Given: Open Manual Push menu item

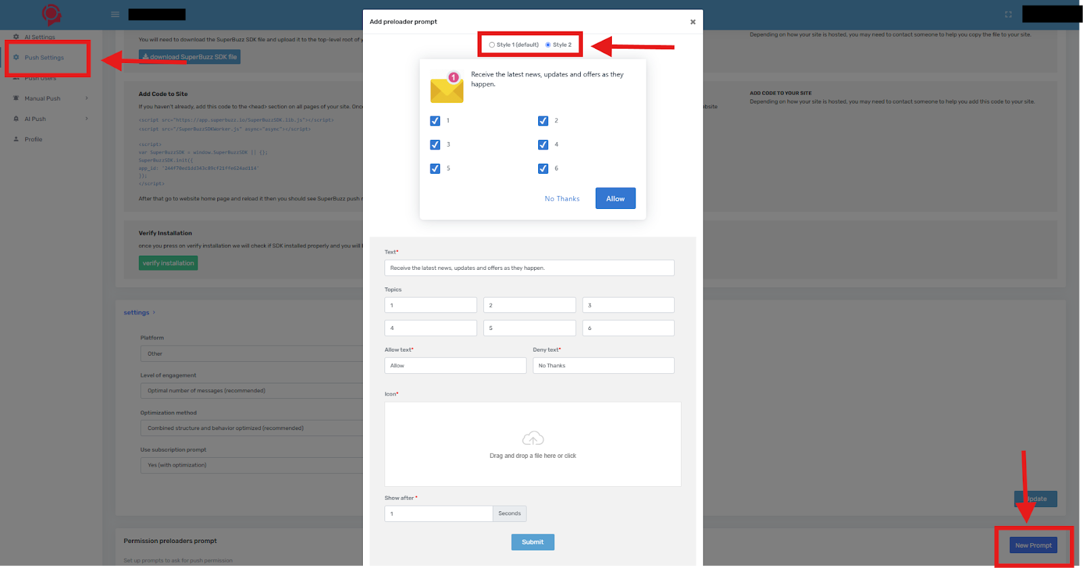Looking at the screenshot, I should pos(43,99).
